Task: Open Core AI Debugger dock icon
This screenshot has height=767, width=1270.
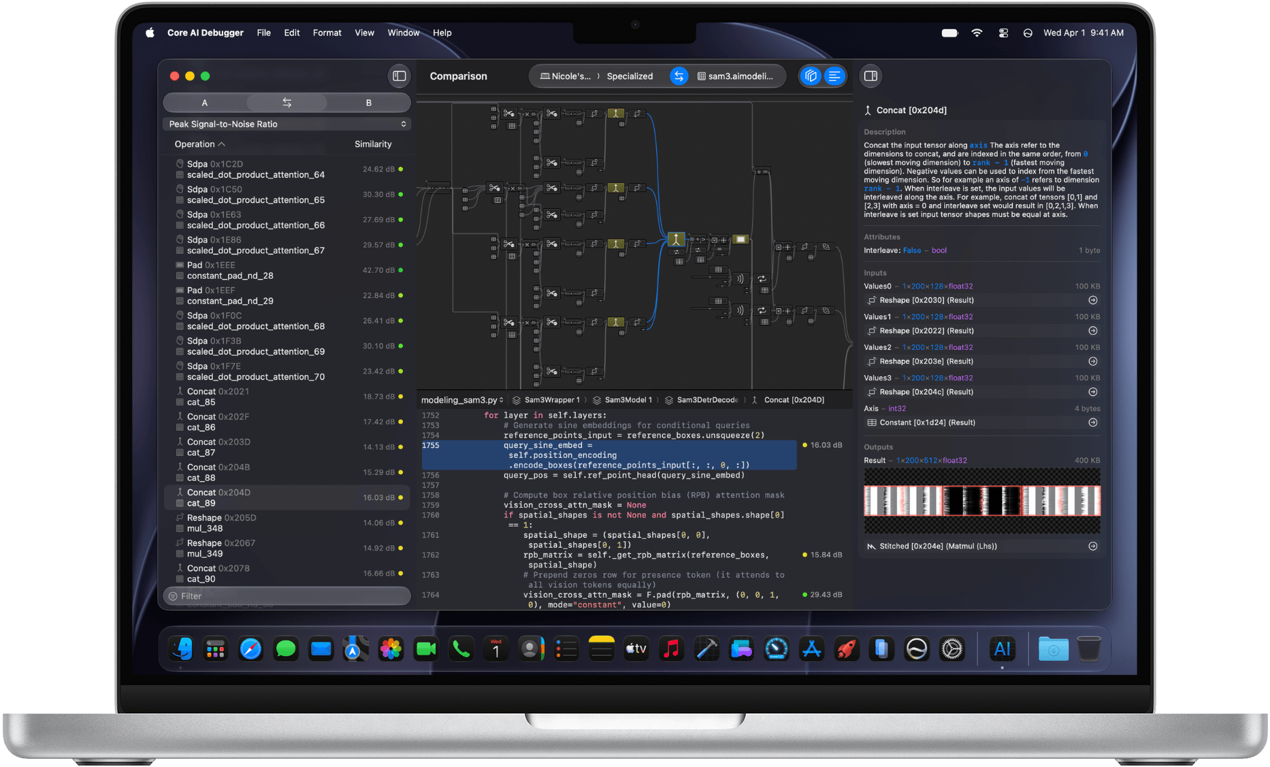Action: tap(1002, 649)
